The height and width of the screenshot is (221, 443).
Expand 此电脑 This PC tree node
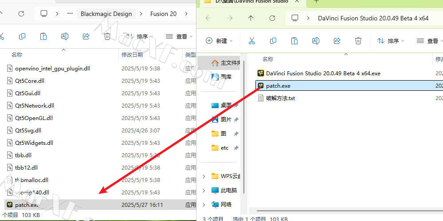(x=204, y=190)
